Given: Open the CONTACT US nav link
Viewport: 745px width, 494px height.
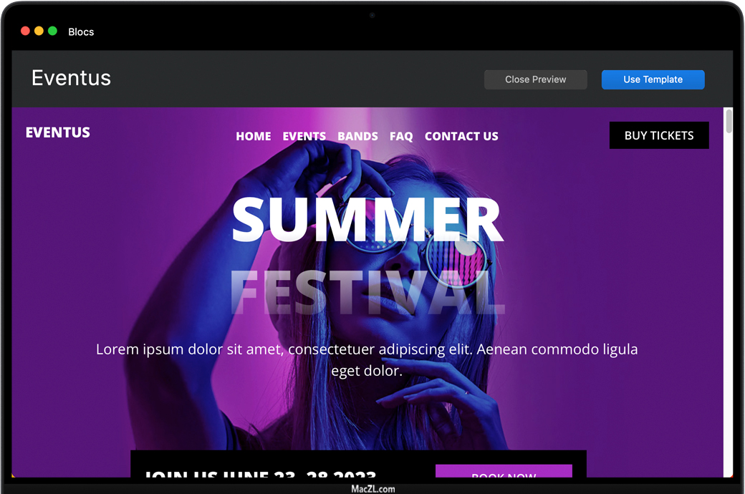Looking at the screenshot, I should pos(461,136).
